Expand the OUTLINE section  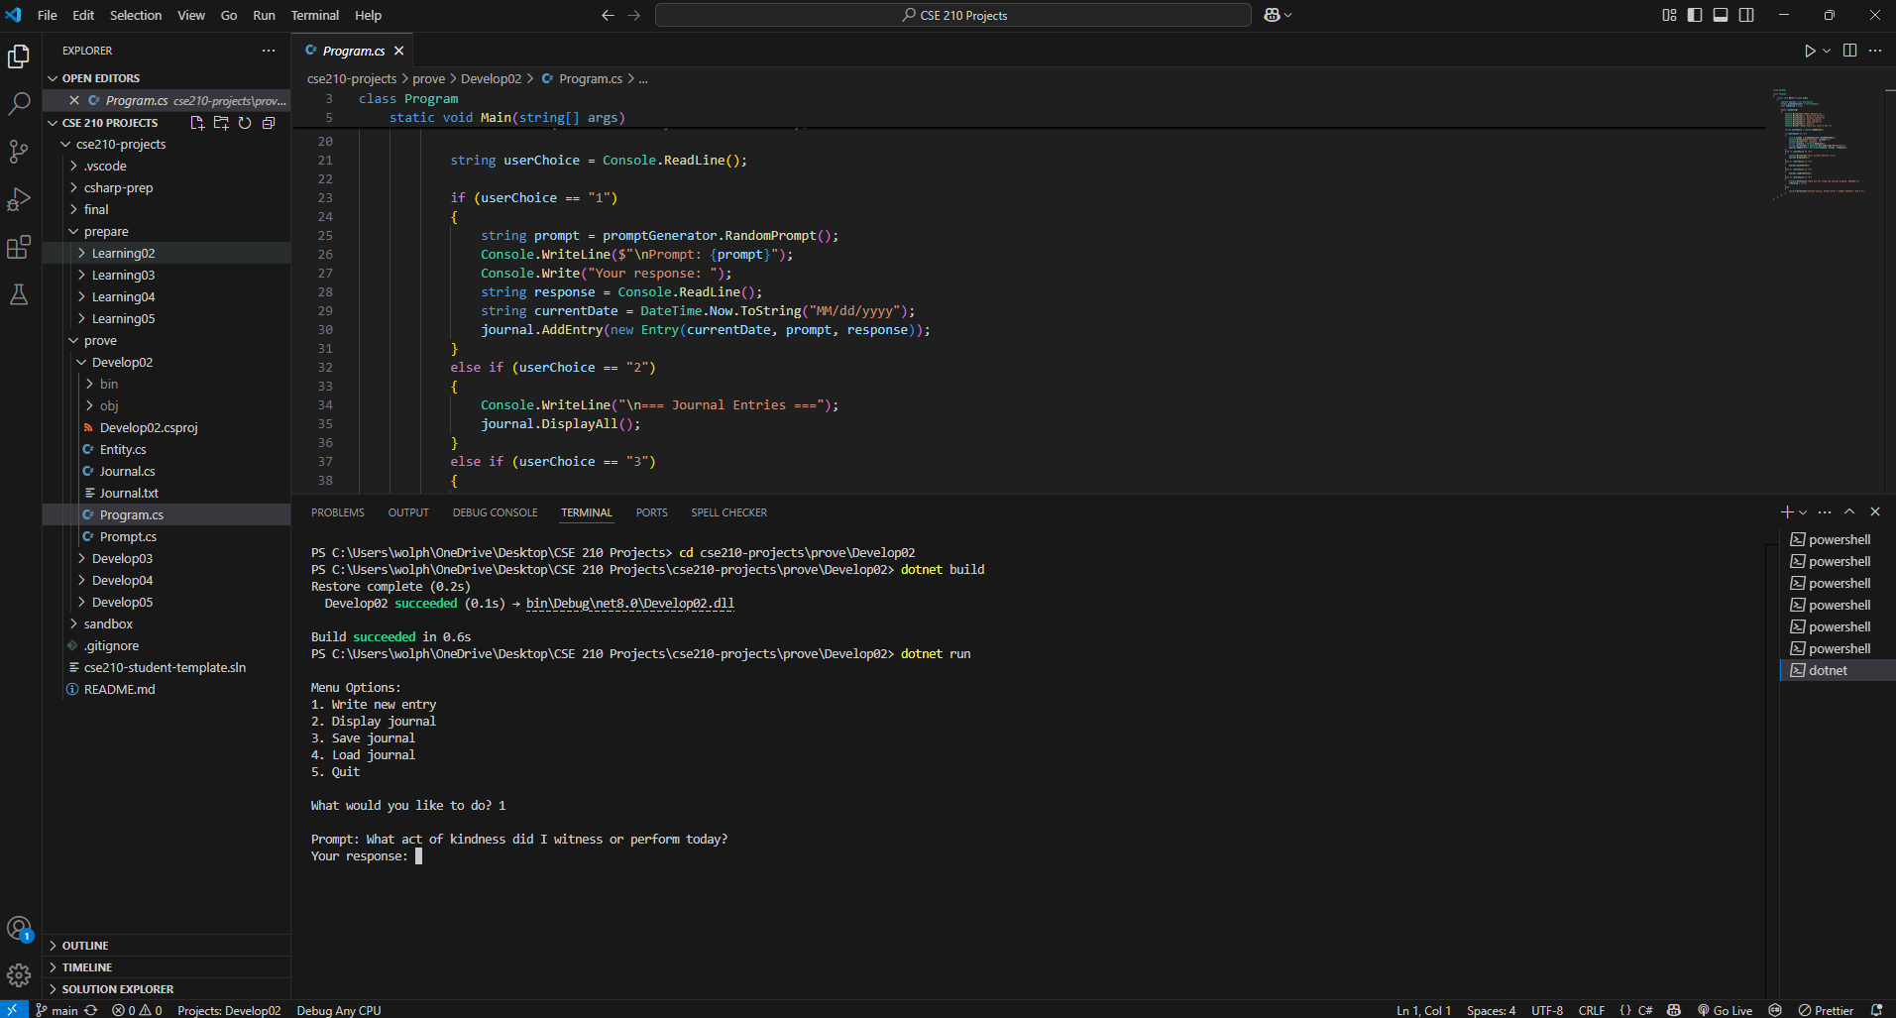coord(85,946)
